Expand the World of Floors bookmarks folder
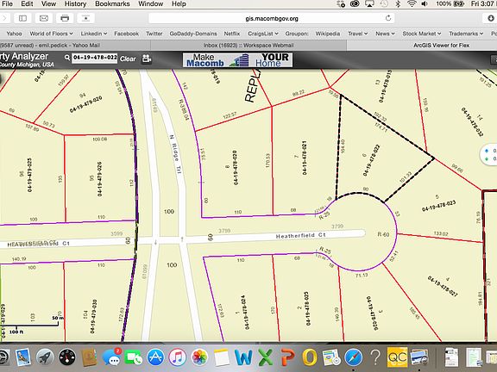The width and height of the screenshot is (497, 372). coord(51,34)
